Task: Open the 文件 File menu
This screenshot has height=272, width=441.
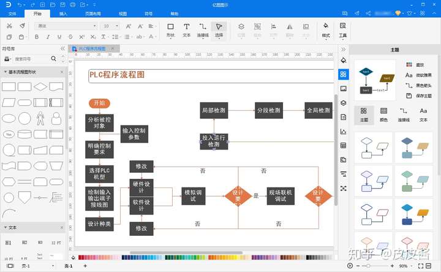Action: (12, 13)
